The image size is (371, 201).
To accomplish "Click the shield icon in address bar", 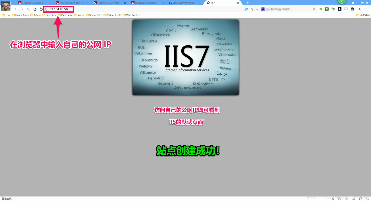I will tap(47, 9).
